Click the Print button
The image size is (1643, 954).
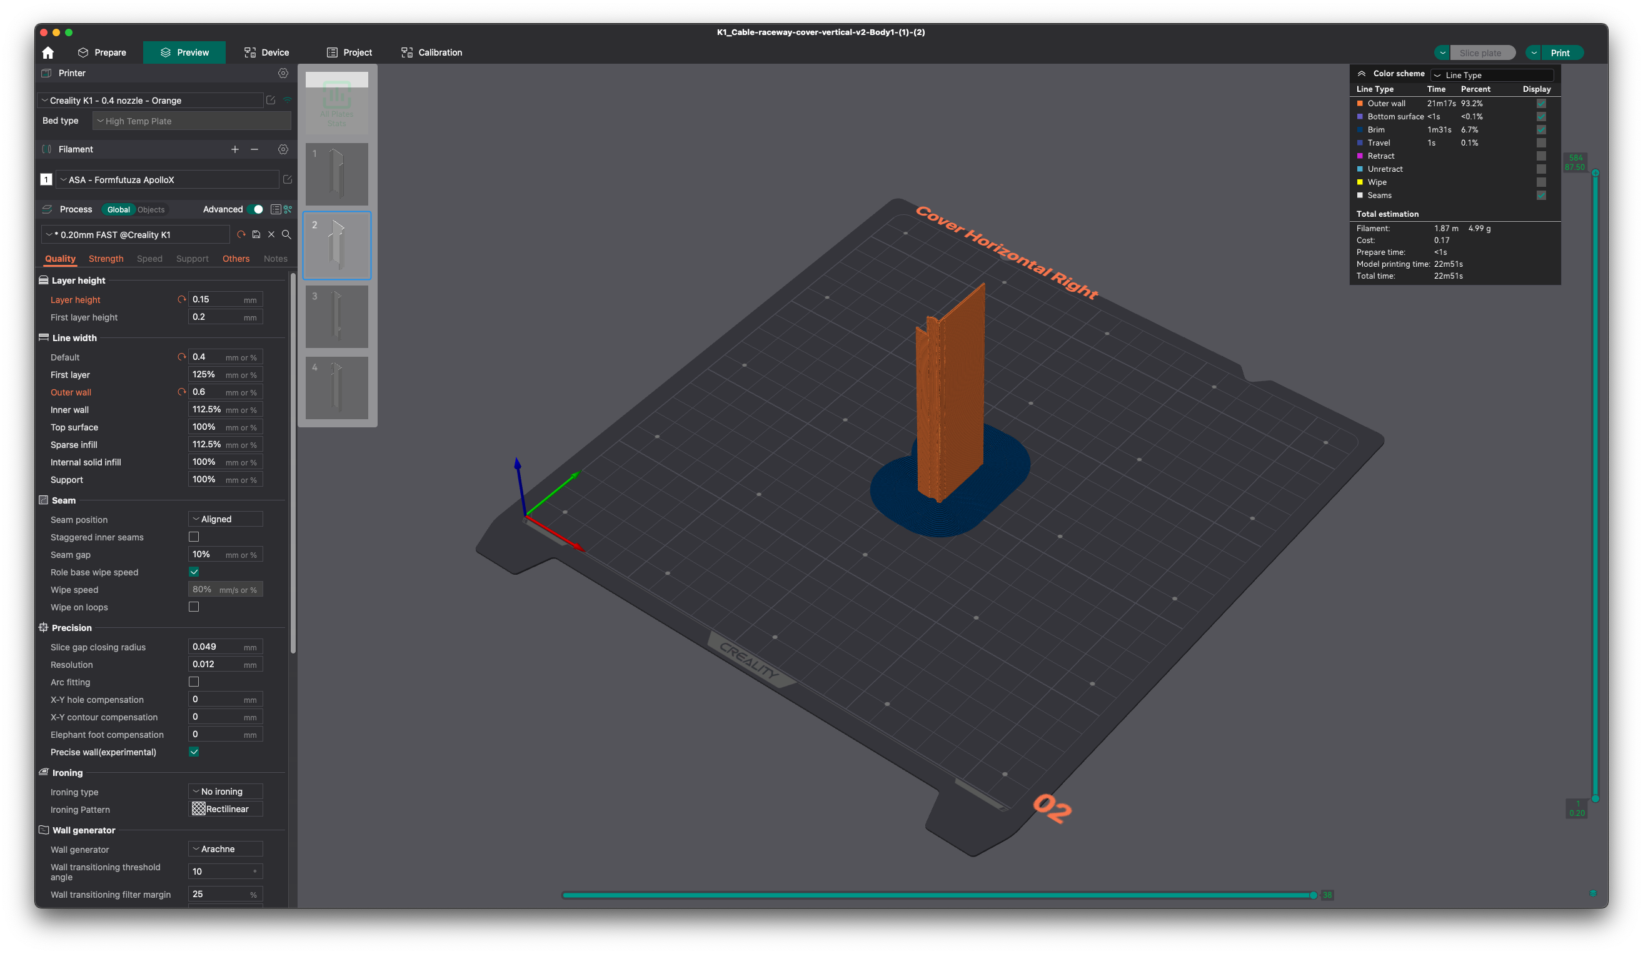pos(1561,51)
